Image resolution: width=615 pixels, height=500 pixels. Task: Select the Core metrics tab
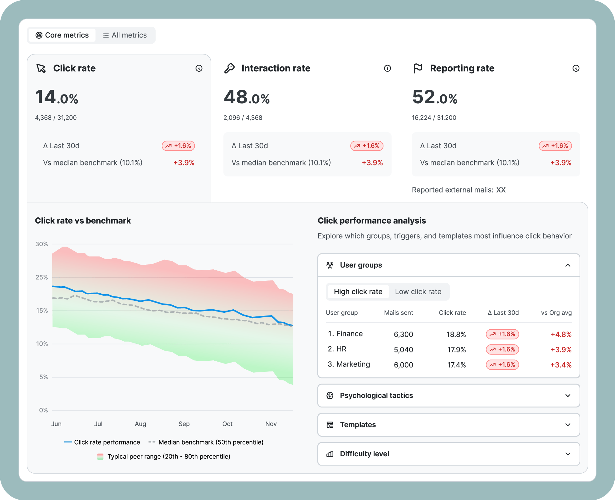(62, 35)
